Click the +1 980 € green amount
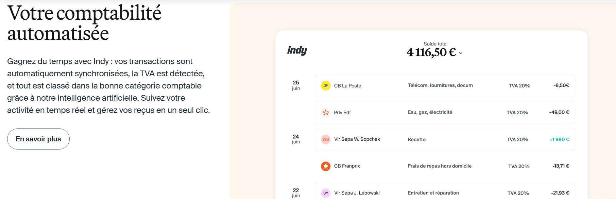Screen dimensions: 616x199 [559, 139]
